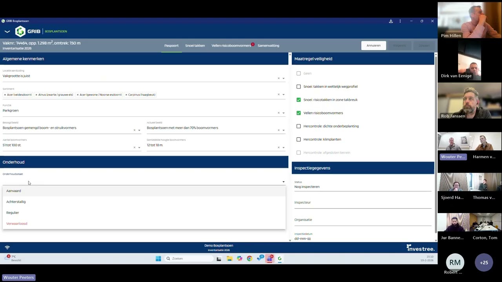
Task: Expand the Functie dropdown arrow
Action: (x=284, y=113)
